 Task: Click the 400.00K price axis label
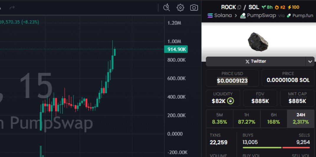pos(176,97)
